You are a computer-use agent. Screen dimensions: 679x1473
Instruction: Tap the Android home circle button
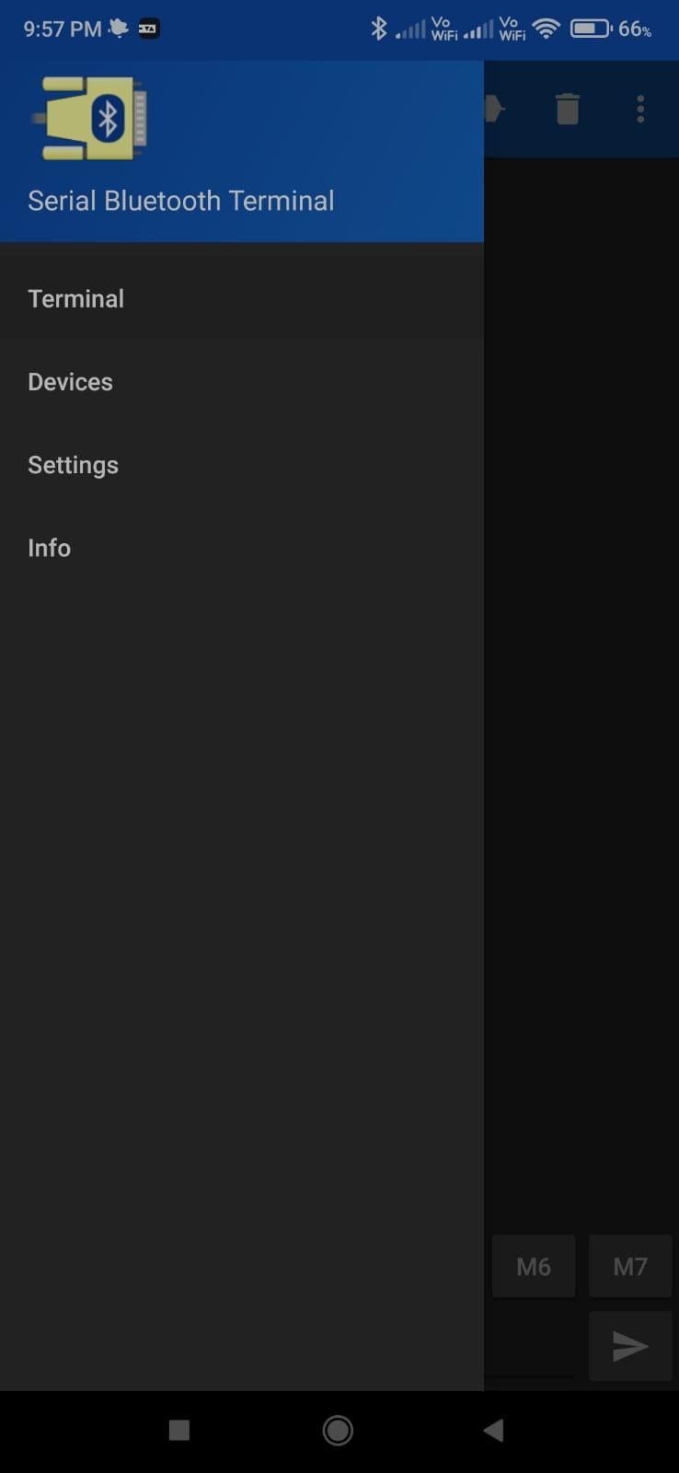click(338, 1430)
